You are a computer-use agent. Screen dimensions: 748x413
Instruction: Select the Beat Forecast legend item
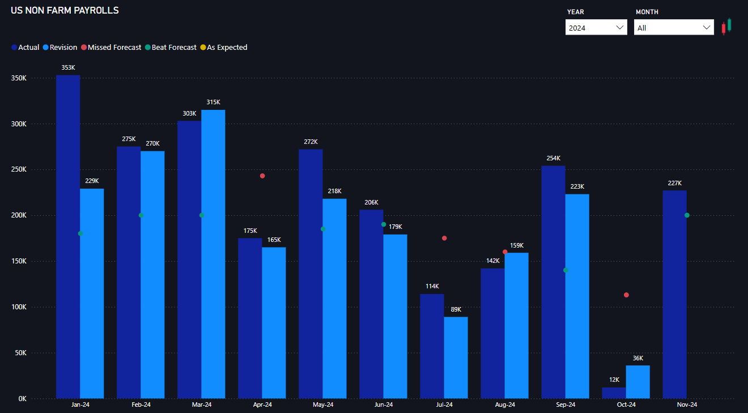[x=171, y=48]
